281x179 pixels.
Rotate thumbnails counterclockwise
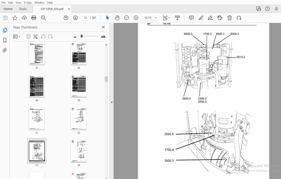tap(43, 37)
